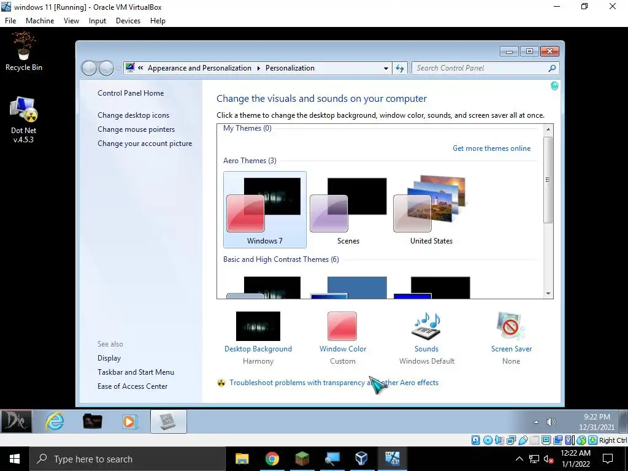The image size is (628, 471).
Task: Open Screen Saver settings
Action: pos(511,338)
